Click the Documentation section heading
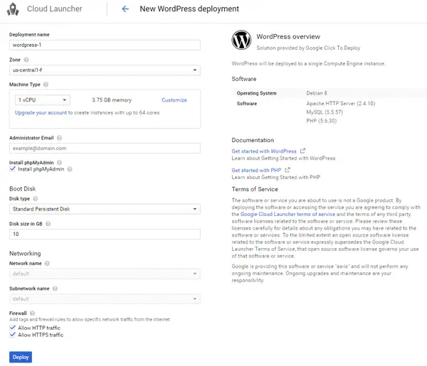This screenshot has width=427, height=366. [x=253, y=140]
